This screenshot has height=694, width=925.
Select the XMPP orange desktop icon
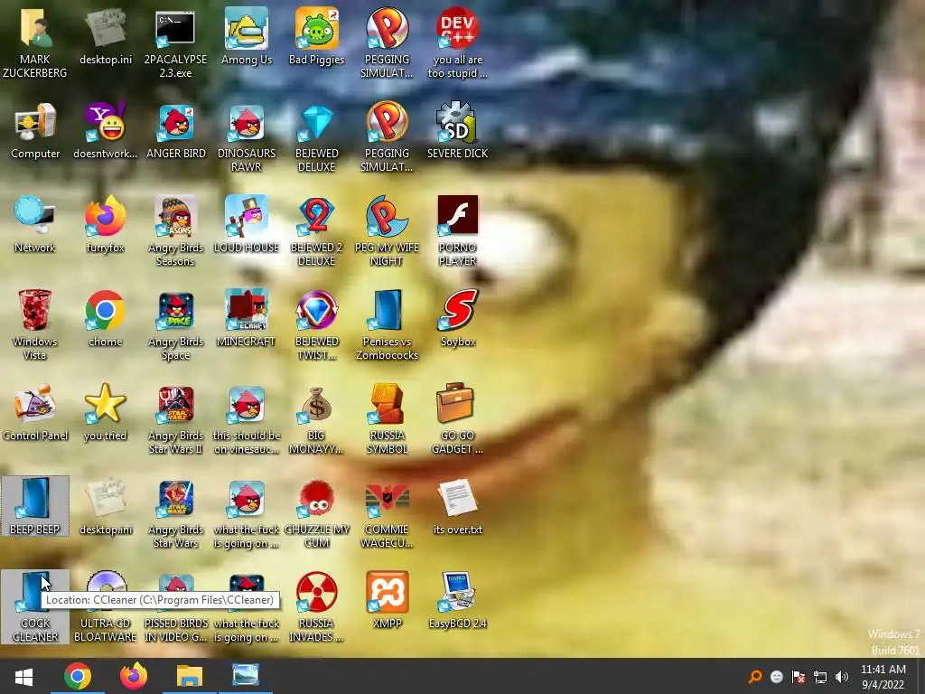387,592
